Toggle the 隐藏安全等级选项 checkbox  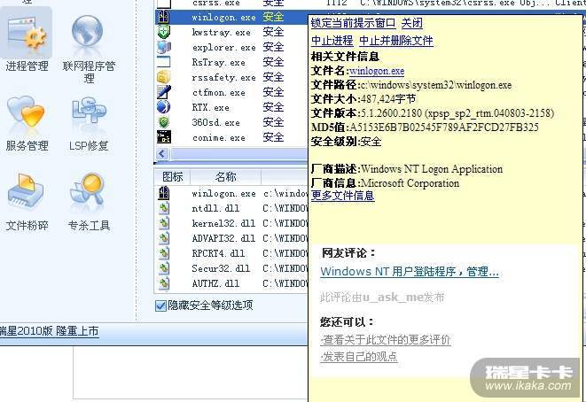pyautogui.click(x=160, y=305)
